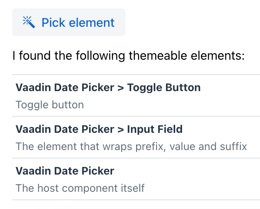This screenshot has height=209, width=260.
Task: Click the ">" separator in Input Field heading
Action: [120, 129]
